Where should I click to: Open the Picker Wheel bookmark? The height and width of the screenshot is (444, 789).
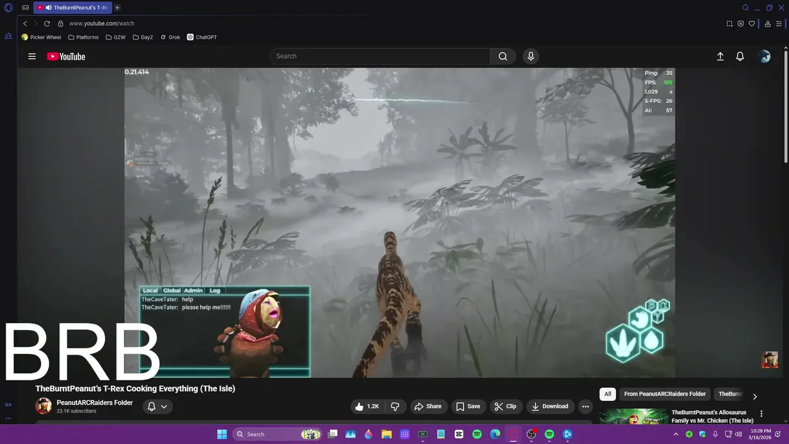(x=41, y=37)
